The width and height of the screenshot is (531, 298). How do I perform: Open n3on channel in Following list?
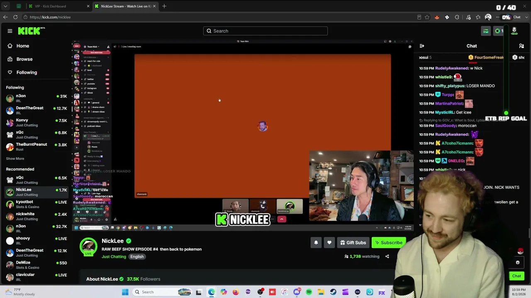(x=37, y=98)
